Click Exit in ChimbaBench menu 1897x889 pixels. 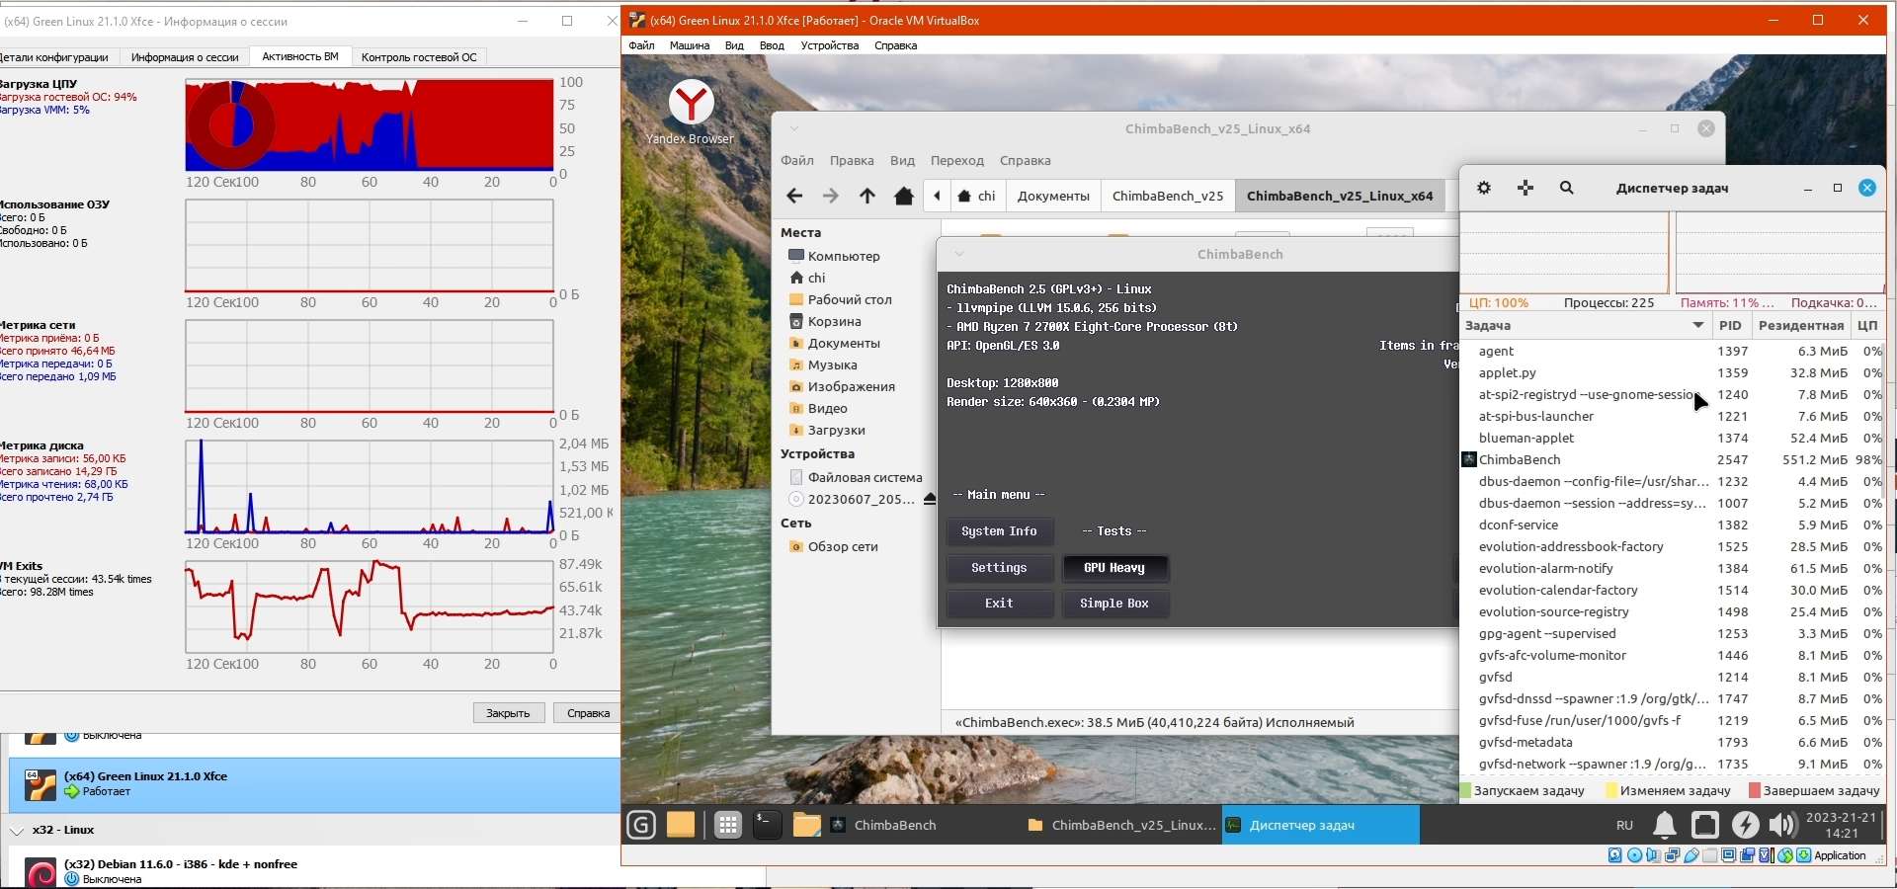coord(999,604)
